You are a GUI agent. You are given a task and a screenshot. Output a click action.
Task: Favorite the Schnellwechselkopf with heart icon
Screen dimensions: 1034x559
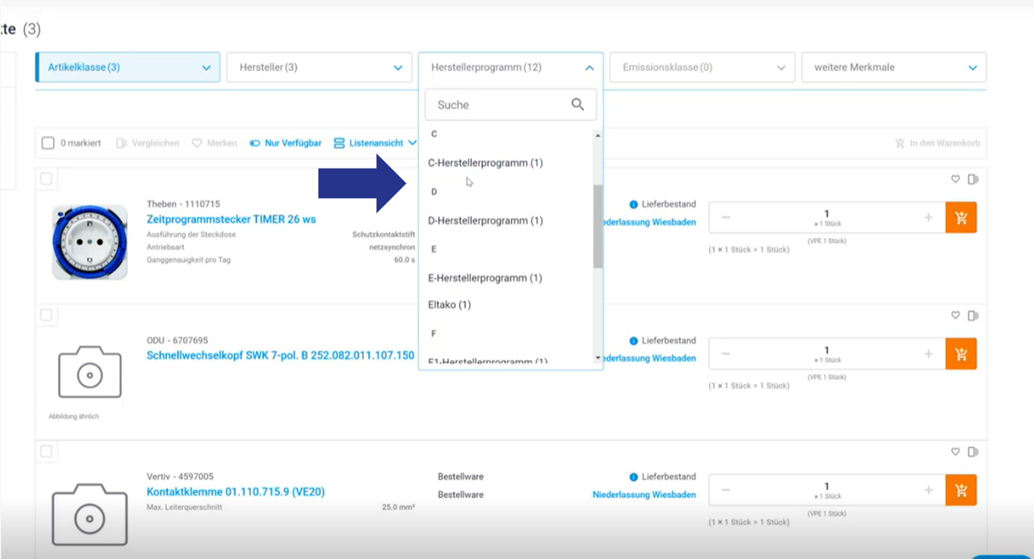click(956, 315)
